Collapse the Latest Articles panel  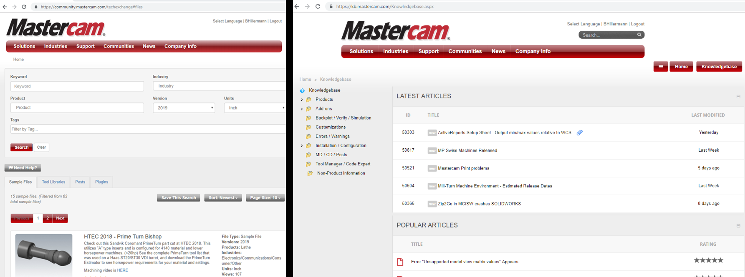pyautogui.click(x=738, y=97)
